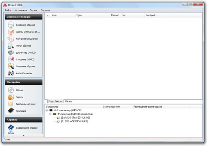Click the Запись DVD/CD из образов icon
Screen dimensions: 207x146
[11, 32]
